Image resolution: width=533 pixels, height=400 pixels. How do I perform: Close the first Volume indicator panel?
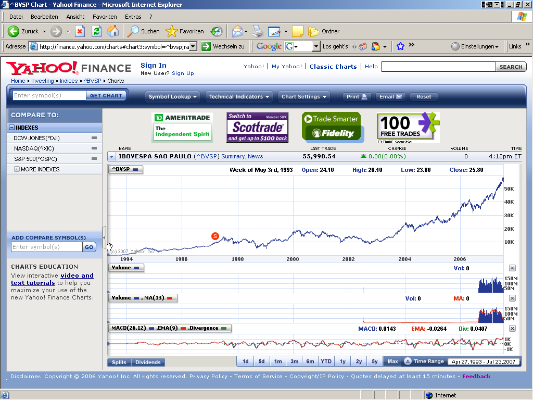[512, 268]
